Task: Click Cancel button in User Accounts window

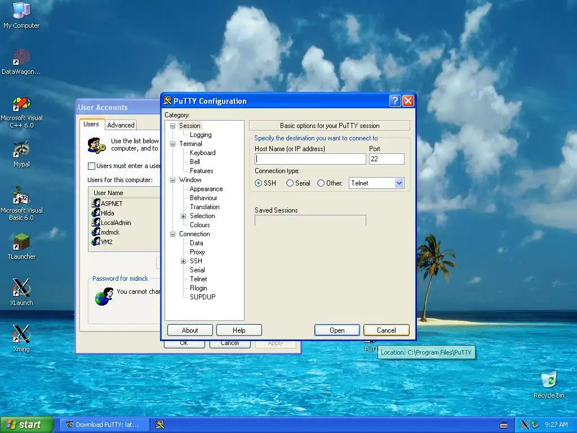Action: (x=230, y=343)
